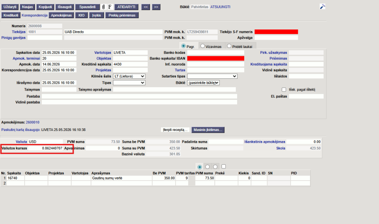Viewport: 379px width, 224px height.
Task: Click the F icon button
Action: point(110,7)
